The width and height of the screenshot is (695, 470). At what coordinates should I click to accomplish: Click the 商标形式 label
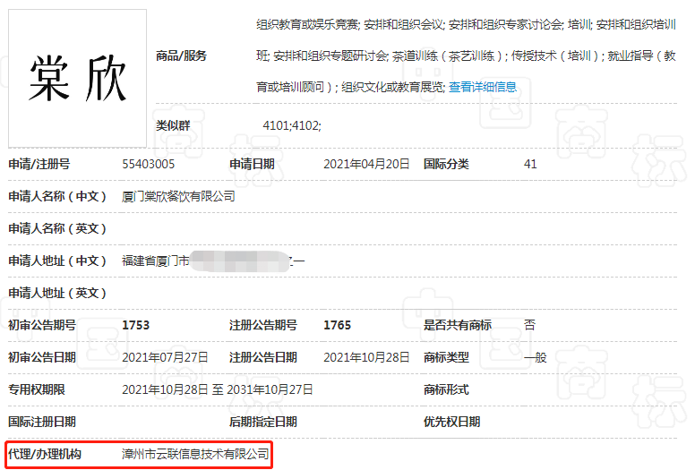click(446, 389)
